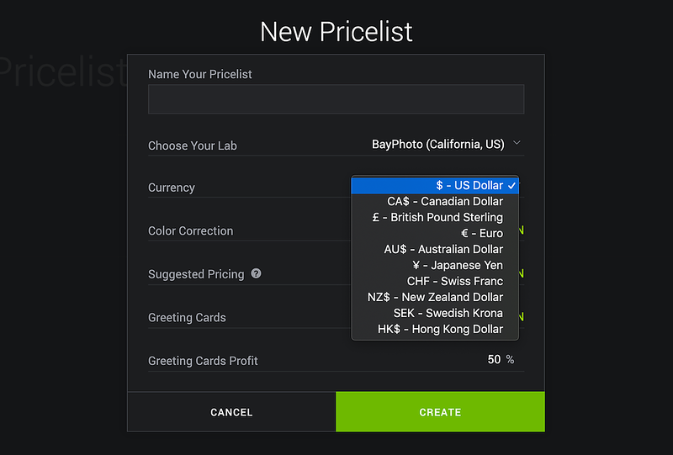Select the $ - US Dollar currency option

(x=435, y=185)
